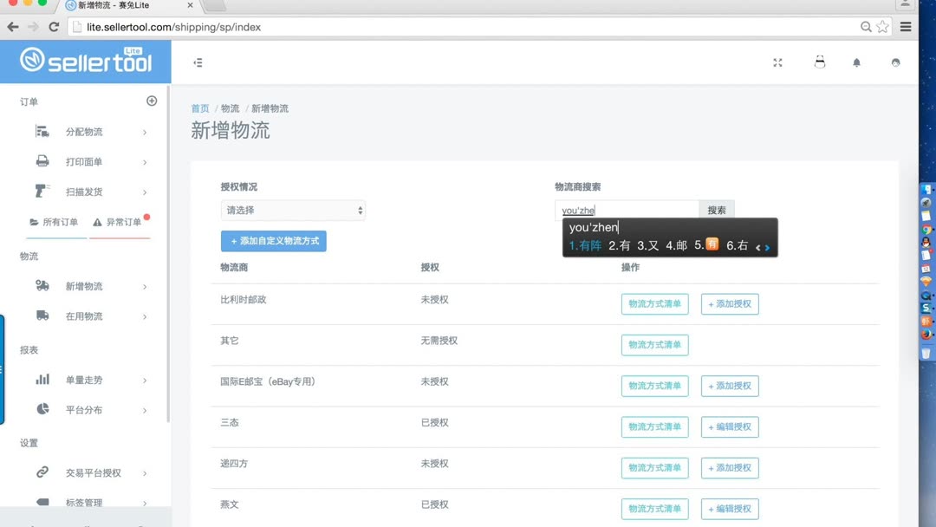Click the sidebar collapse hamburger icon
Viewport: 936px width, 527px height.
(198, 62)
